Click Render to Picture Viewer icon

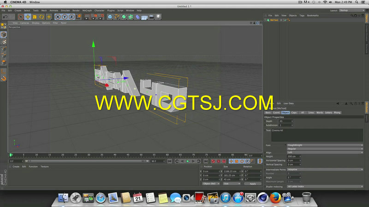(x=94, y=17)
